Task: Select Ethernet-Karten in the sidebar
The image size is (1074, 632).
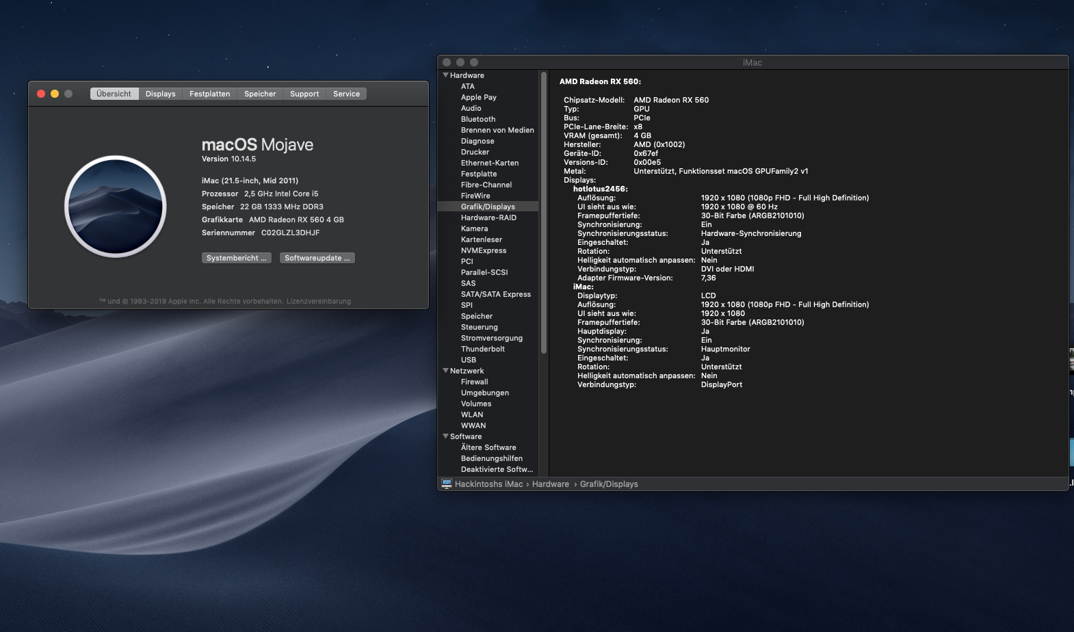Action: coord(490,163)
